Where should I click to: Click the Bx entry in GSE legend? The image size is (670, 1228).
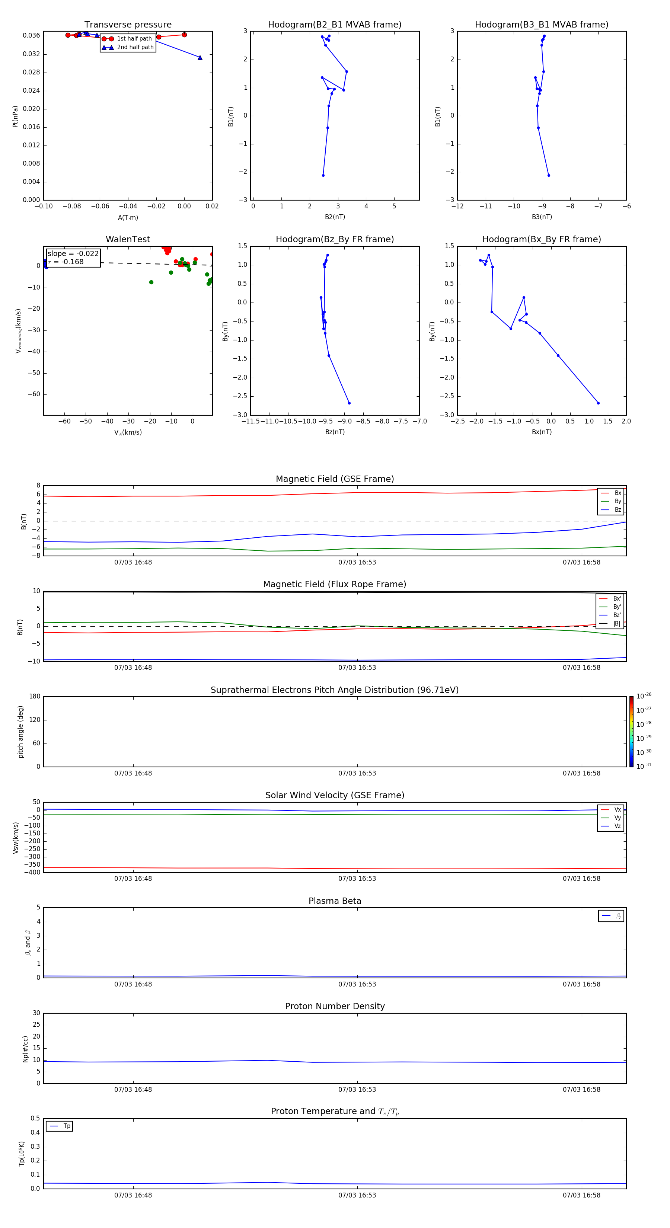[x=611, y=493]
